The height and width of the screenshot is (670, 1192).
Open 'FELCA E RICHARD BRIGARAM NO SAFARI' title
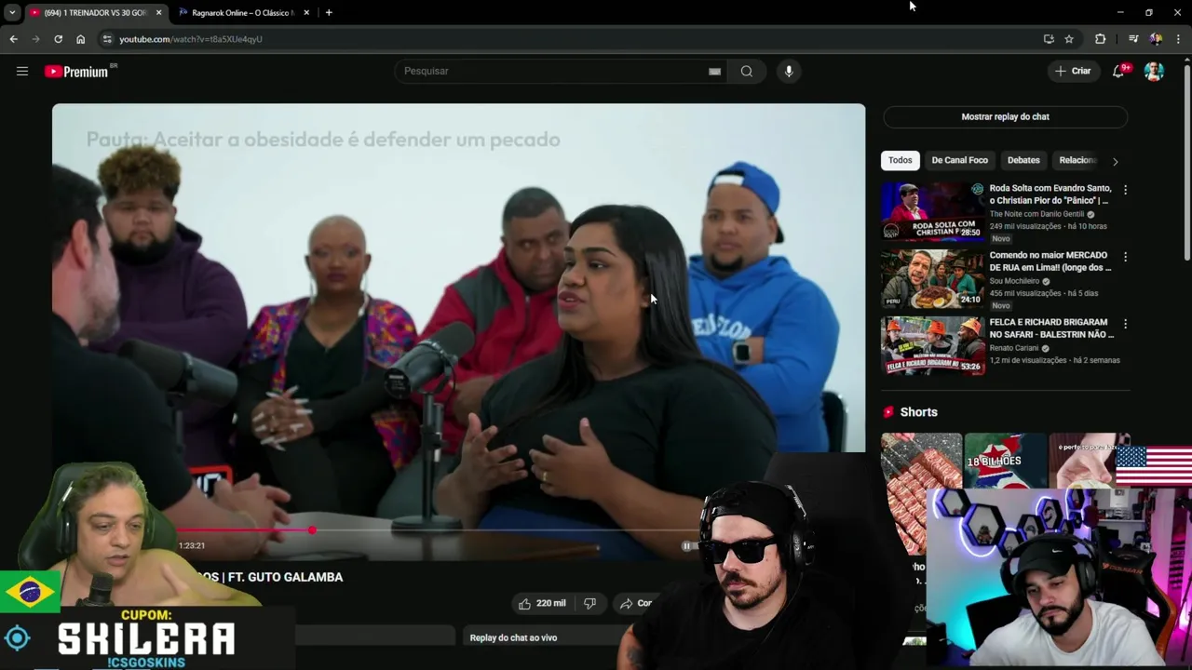tap(1050, 328)
